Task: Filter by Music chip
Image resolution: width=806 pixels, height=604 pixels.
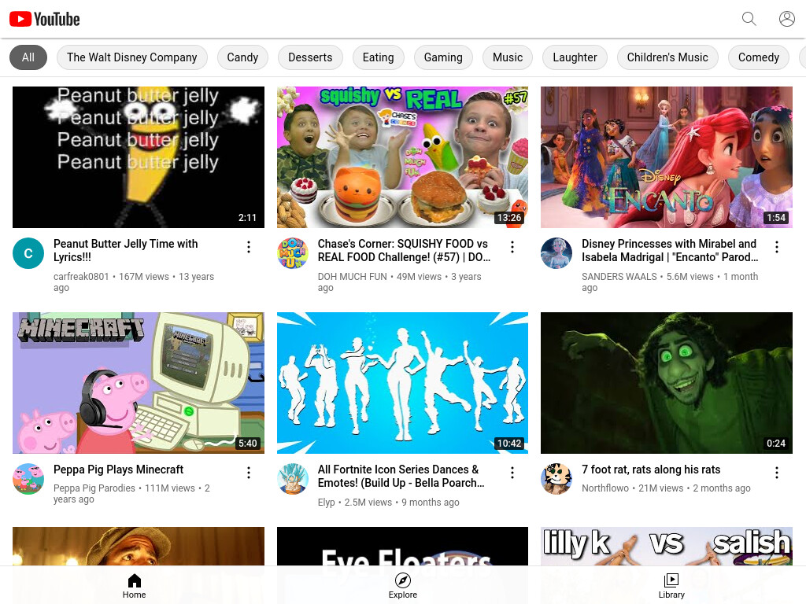Action: point(508,57)
